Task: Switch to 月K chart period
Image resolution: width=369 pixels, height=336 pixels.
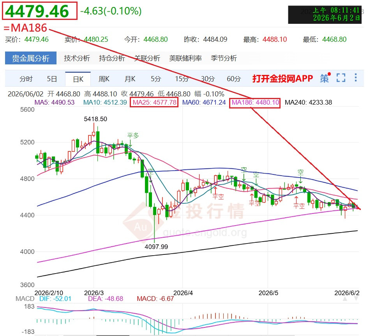Action: pos(130,79)
